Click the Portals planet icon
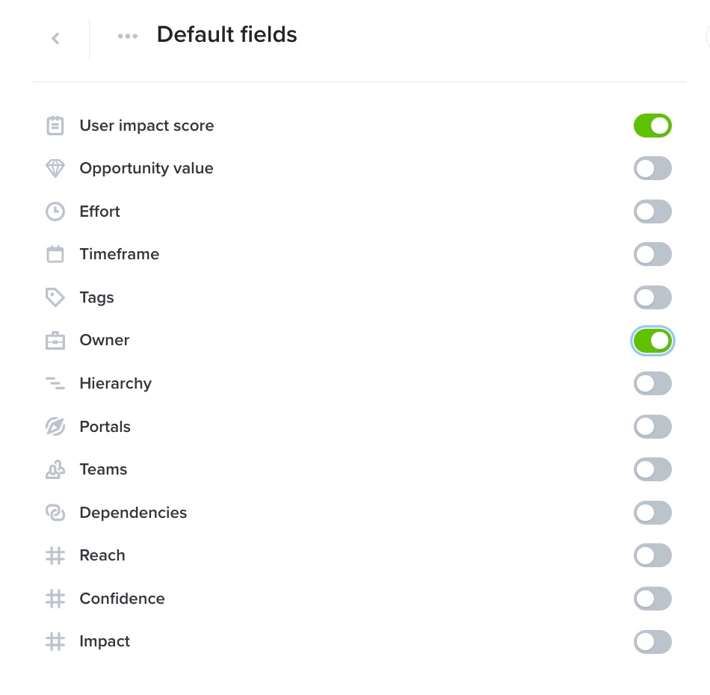Screen dimensions: 710x695 pyautogui.click(x=55, y=427)
